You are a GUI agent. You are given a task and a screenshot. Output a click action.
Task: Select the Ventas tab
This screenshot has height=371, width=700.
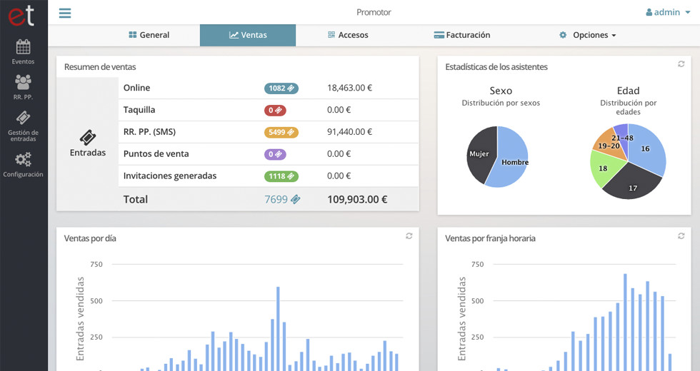[248, 35]
